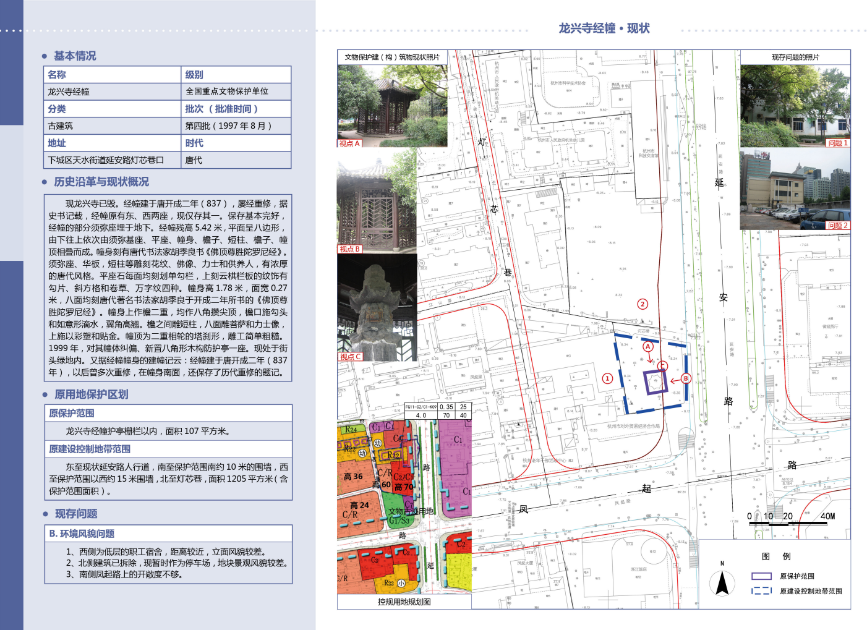The height and width of the screenshot is (630, 867).
Task: Open the 视点 C stone pillar photo
Action: pyautogui.click(x=377, y=307)
